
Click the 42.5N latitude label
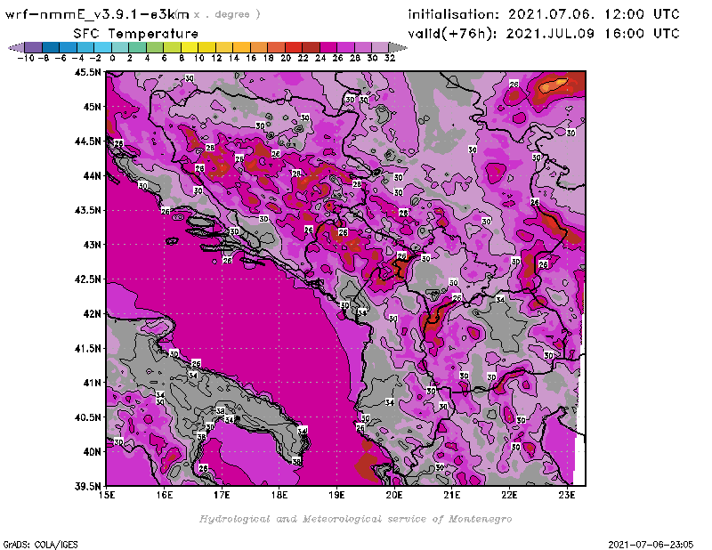click(x=87, y=279)
